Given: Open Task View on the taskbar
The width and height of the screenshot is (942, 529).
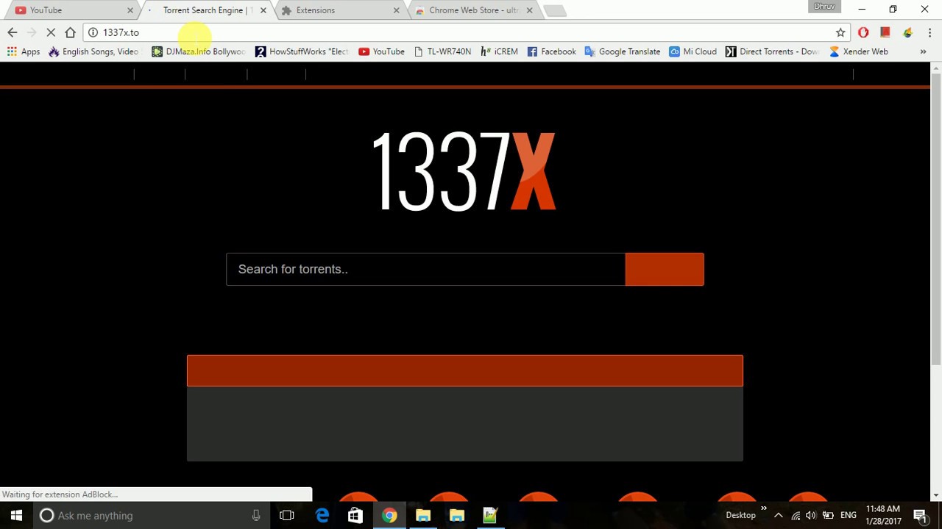Looking at the screenshot, I should click(x=287, y=515).
